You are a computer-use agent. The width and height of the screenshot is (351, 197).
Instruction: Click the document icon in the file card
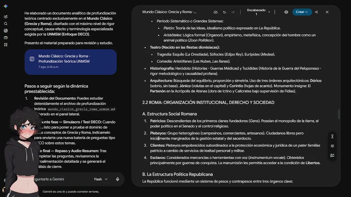pyautogui.click(x=32, y=59)
